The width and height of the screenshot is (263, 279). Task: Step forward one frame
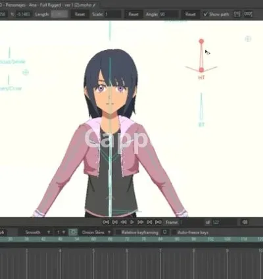click(141, 222)
